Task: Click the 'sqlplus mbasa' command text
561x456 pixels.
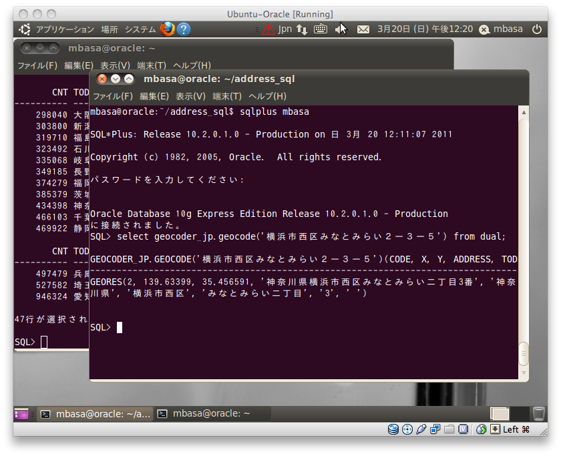Action: 274,111
